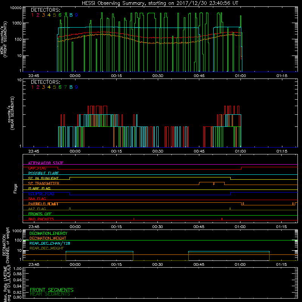Click the Flags y-axis title

pyautogui.click(x=15, y=188)
